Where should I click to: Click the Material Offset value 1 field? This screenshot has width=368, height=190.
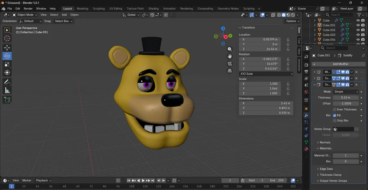tap(346, 156)
